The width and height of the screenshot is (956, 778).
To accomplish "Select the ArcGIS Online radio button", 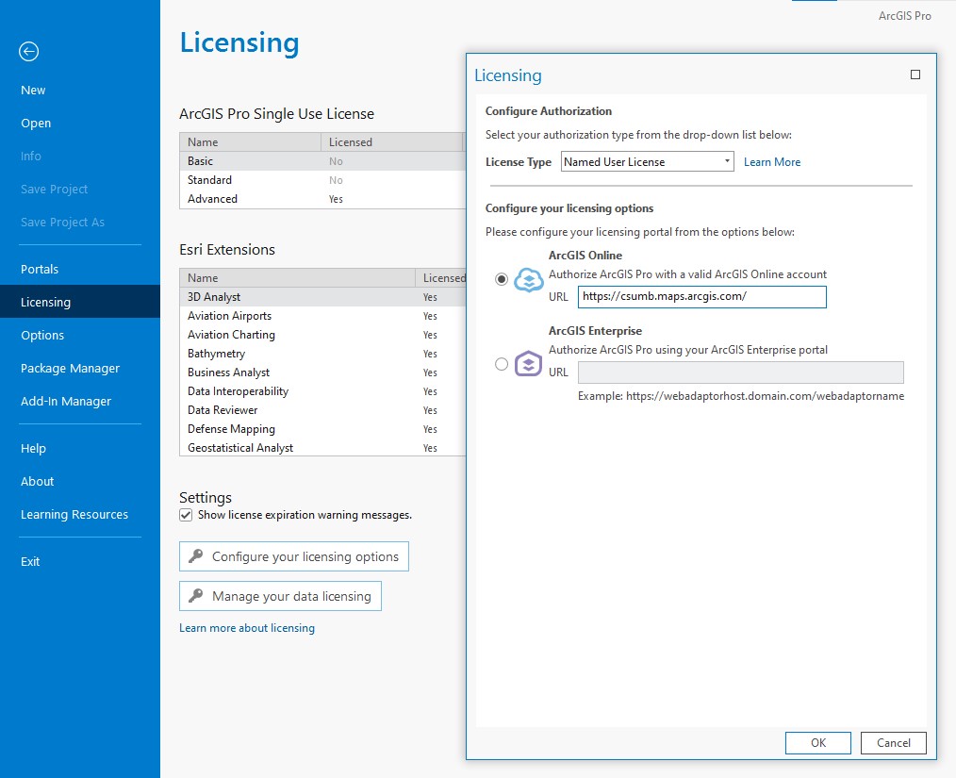I will pyautogui.click(x=501, y=277).
